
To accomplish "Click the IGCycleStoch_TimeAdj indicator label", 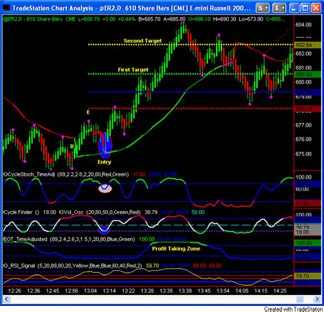I will [66, 174].
